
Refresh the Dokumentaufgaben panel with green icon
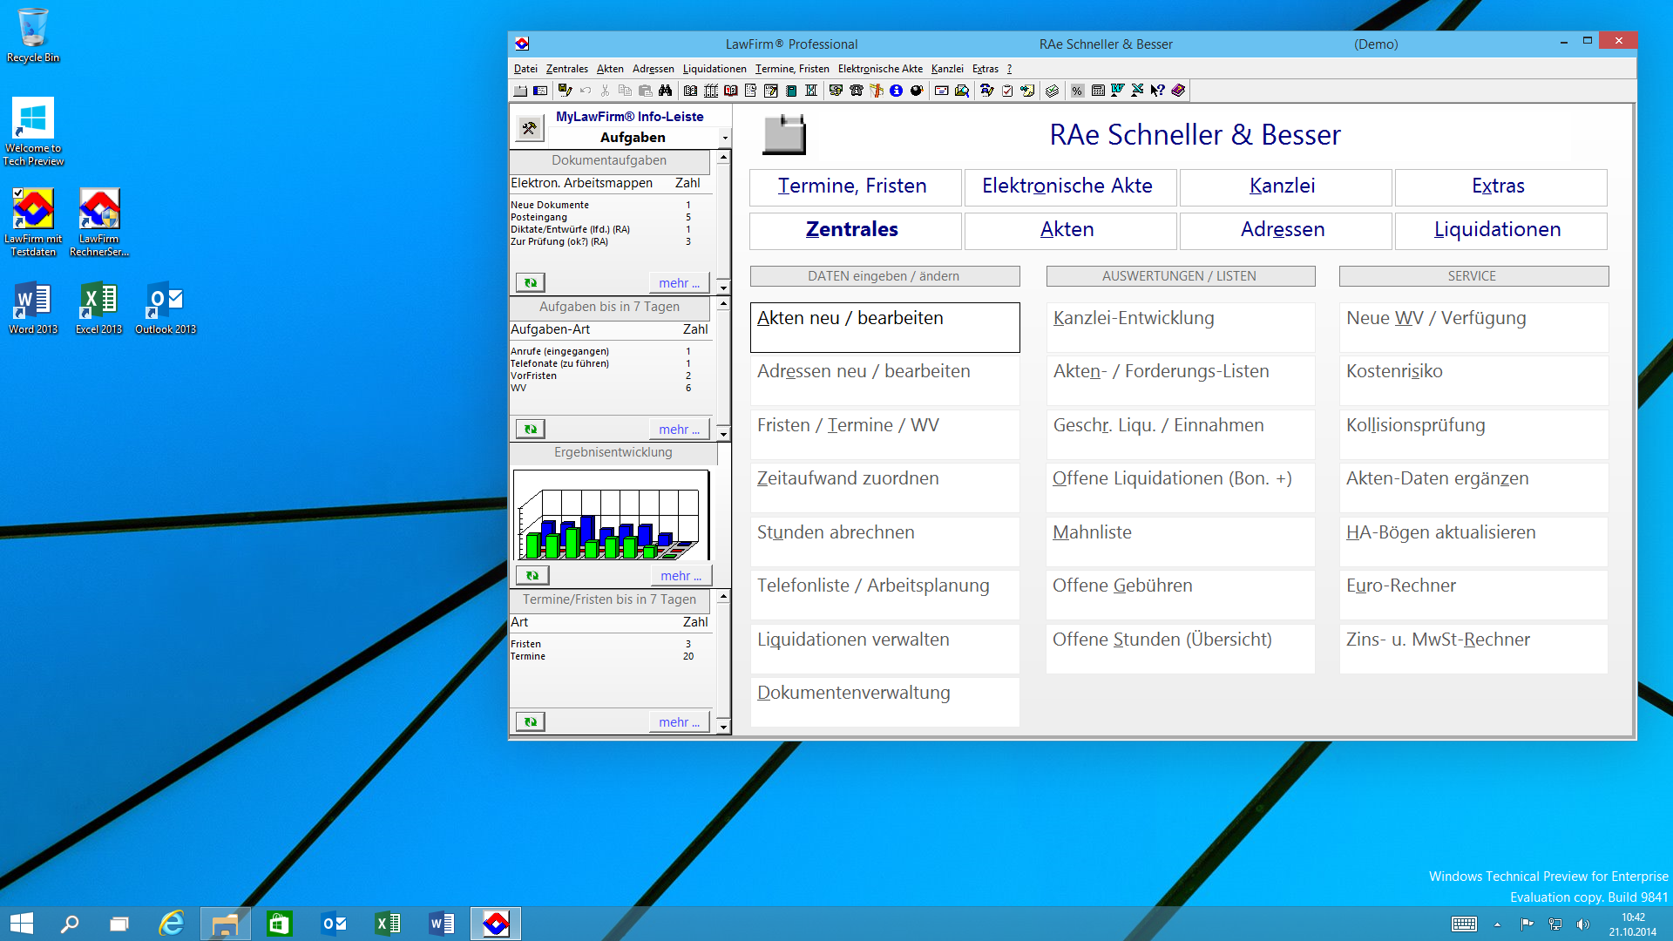530,282
